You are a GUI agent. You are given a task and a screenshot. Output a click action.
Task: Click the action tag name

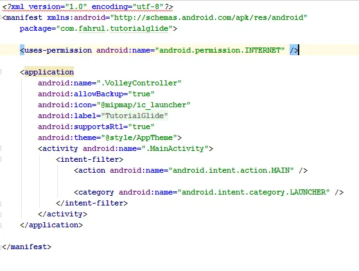(92, 171)
